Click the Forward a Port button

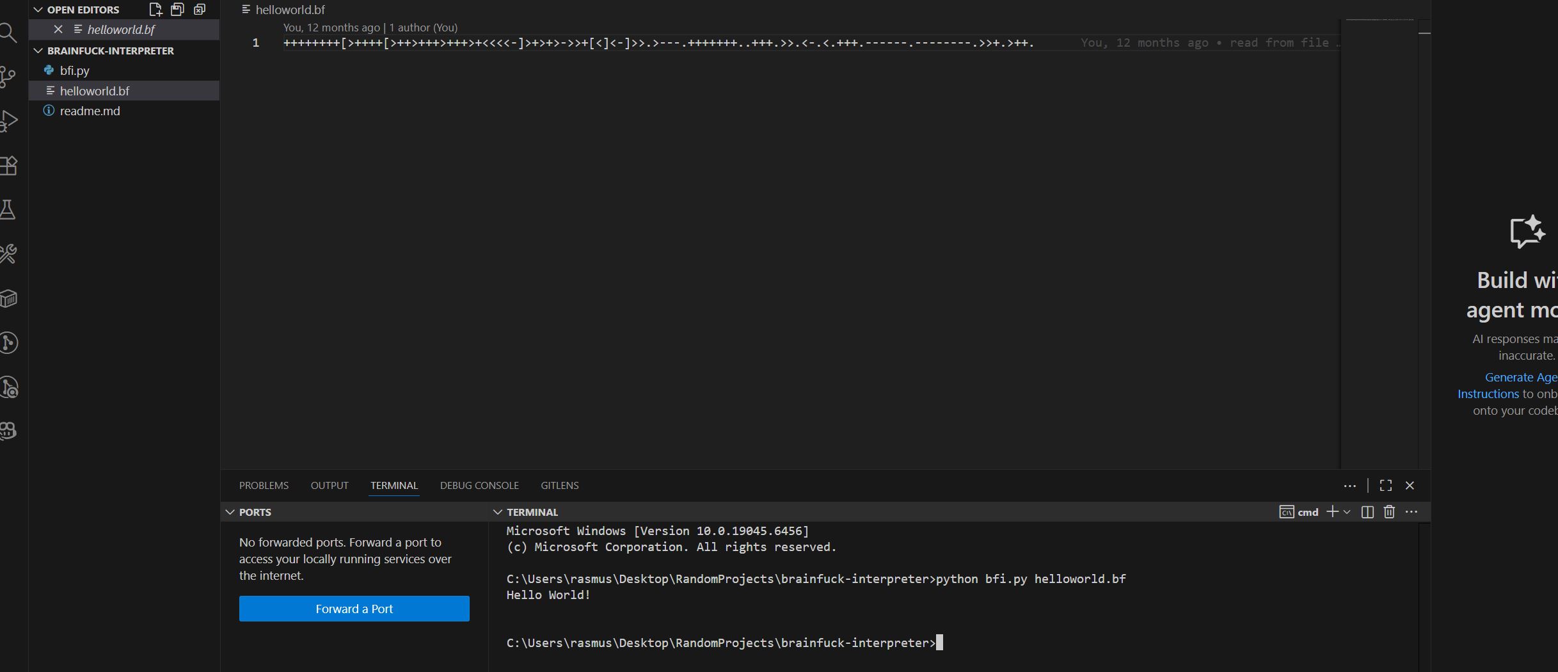pos(354,609)
